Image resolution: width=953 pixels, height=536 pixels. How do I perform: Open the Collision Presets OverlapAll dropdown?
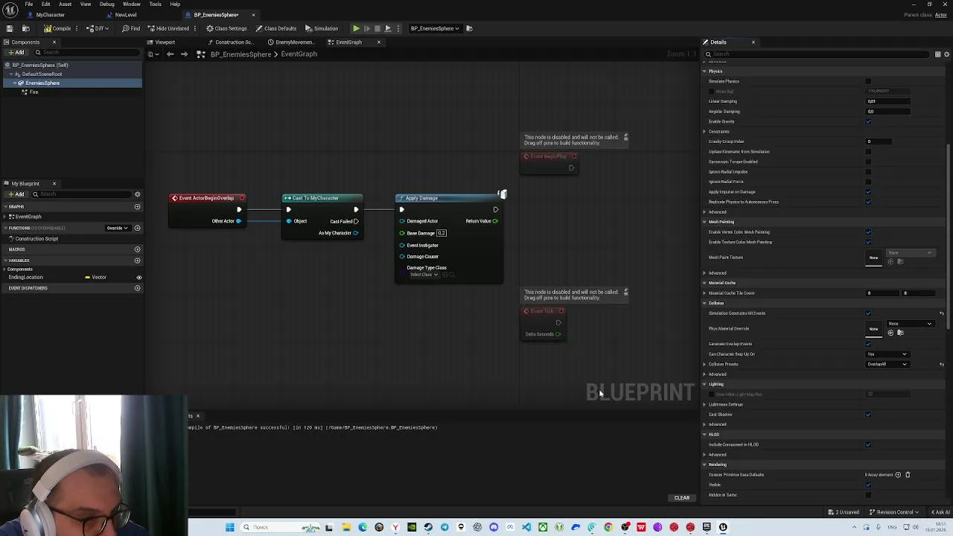pos(887,365)
